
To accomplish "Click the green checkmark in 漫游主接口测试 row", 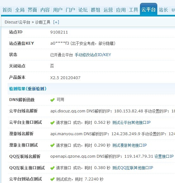I will (52, 145).
